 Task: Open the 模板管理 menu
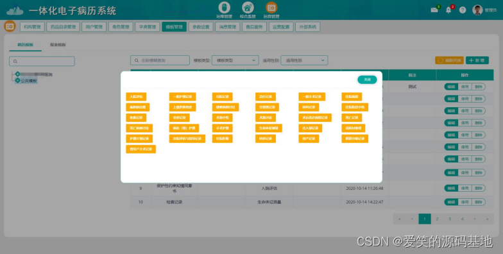pos(175,27)
